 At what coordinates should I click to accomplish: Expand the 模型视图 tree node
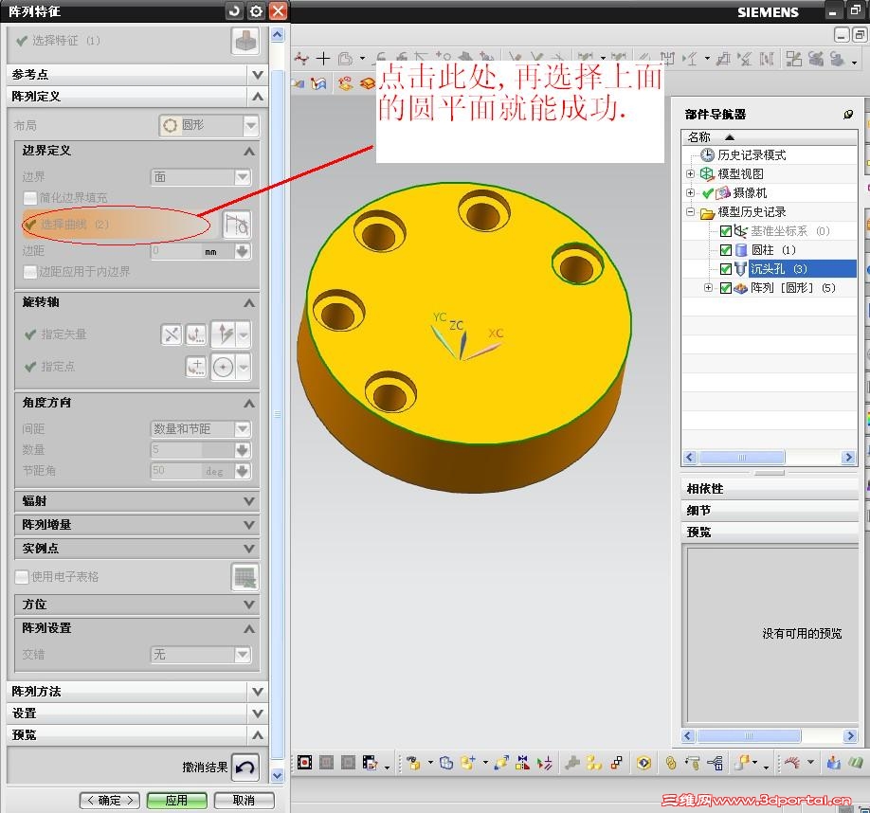pyautogui.click(x=690, y=174)
